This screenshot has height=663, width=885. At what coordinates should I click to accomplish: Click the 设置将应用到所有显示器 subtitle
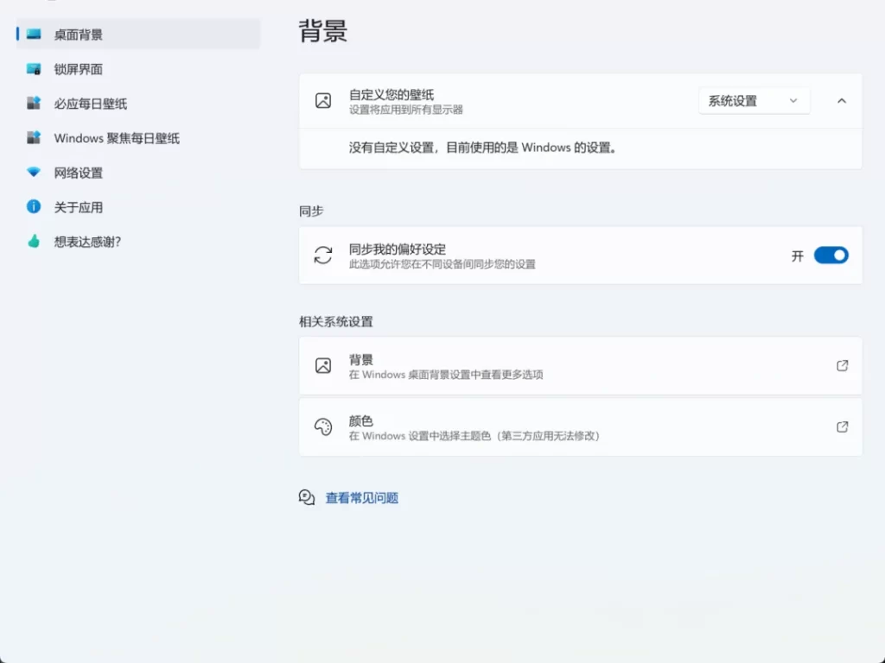coord(406,110)
